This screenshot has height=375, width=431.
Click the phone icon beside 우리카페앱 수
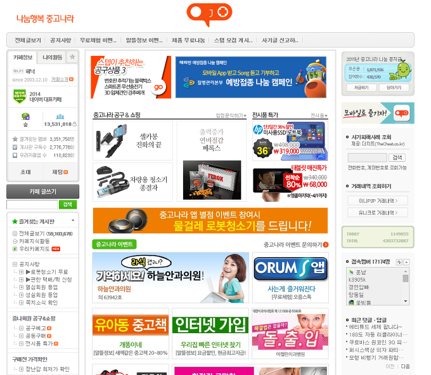tap(15, 155)
